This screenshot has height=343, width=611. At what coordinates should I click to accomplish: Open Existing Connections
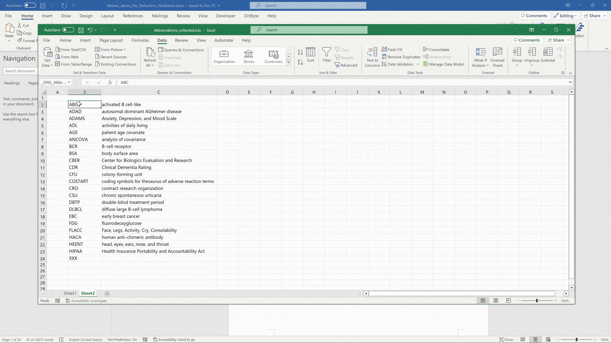[x=116, y=64]
